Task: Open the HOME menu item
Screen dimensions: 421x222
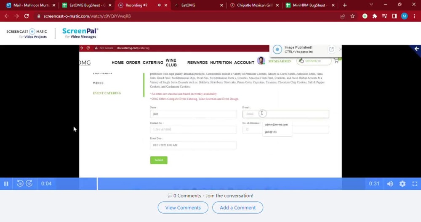Action: 117,63
